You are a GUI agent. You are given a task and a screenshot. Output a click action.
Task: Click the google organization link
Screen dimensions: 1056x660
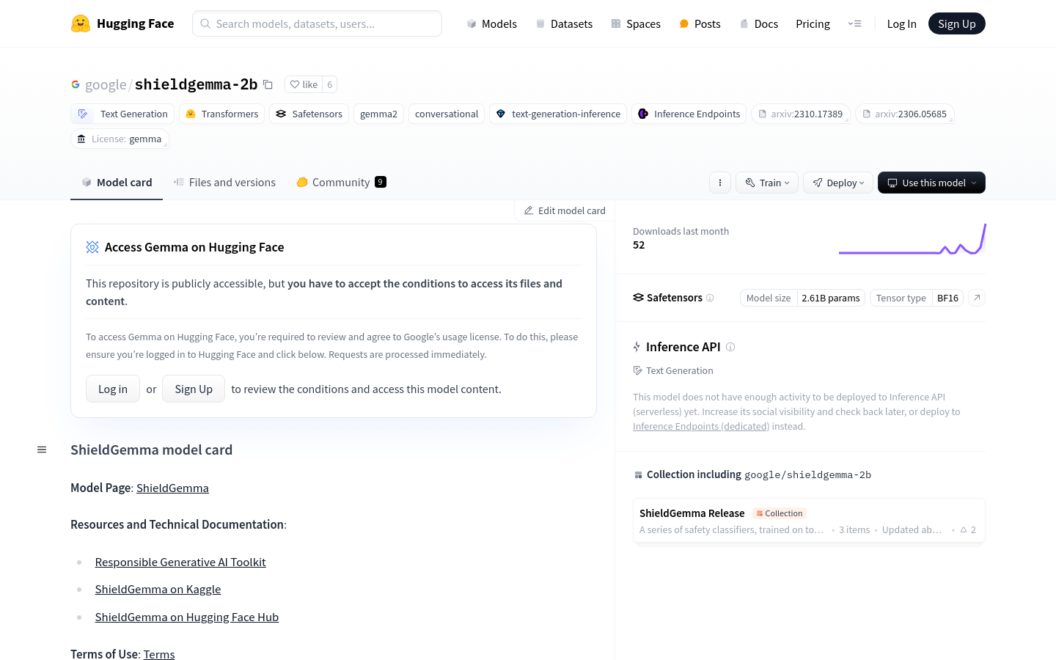coord(106,84)
